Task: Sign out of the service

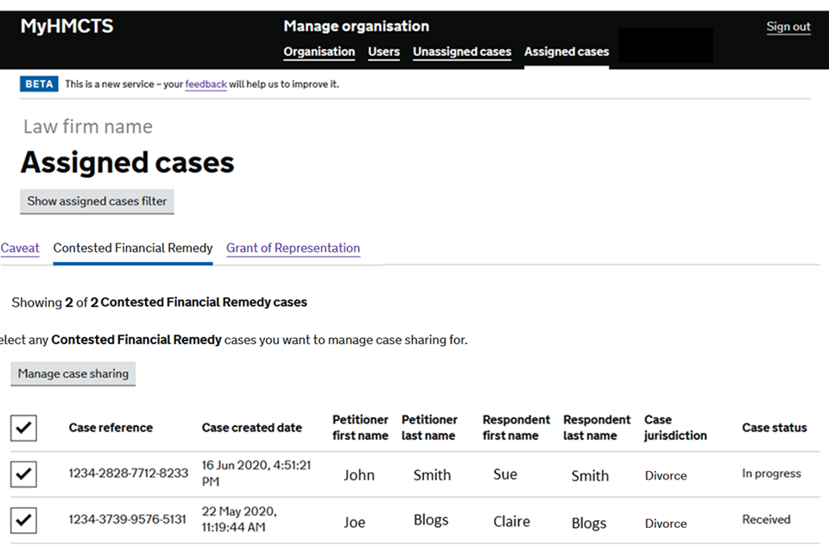Action: tap(788, 27)
